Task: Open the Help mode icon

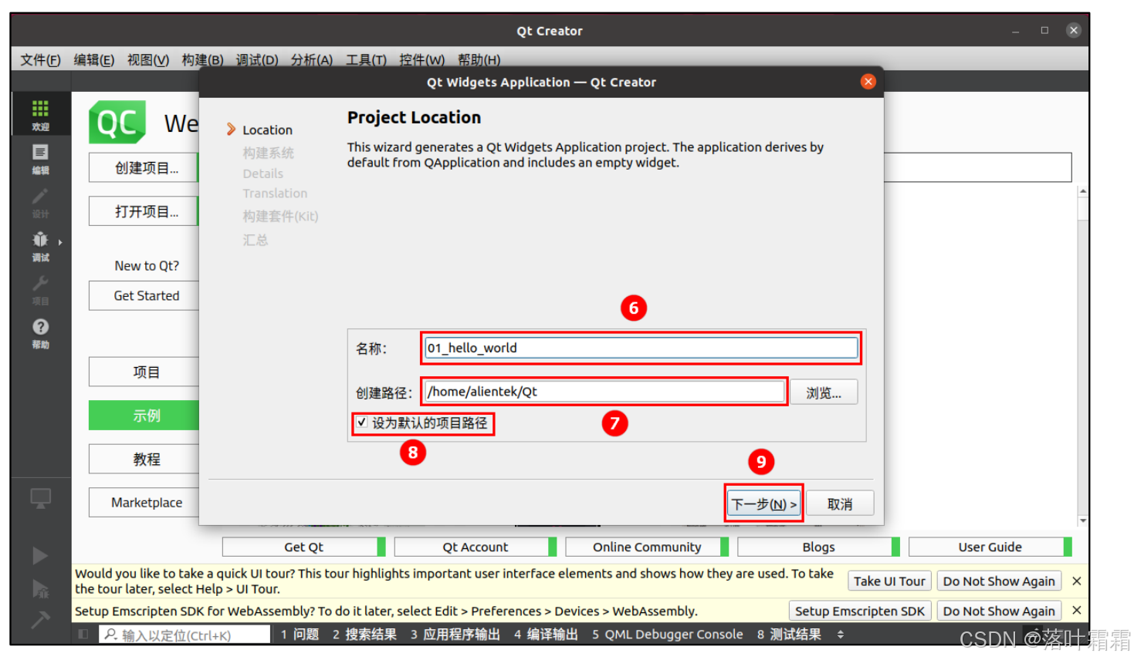Action: tap(40, 333)
